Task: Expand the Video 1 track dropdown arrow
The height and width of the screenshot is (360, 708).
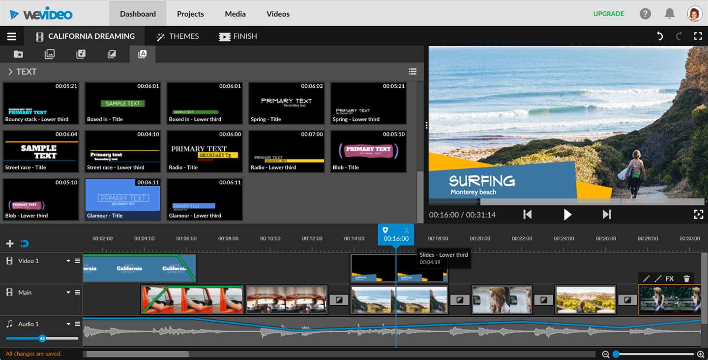Action: pyautogui.click(x=68, y=261)
